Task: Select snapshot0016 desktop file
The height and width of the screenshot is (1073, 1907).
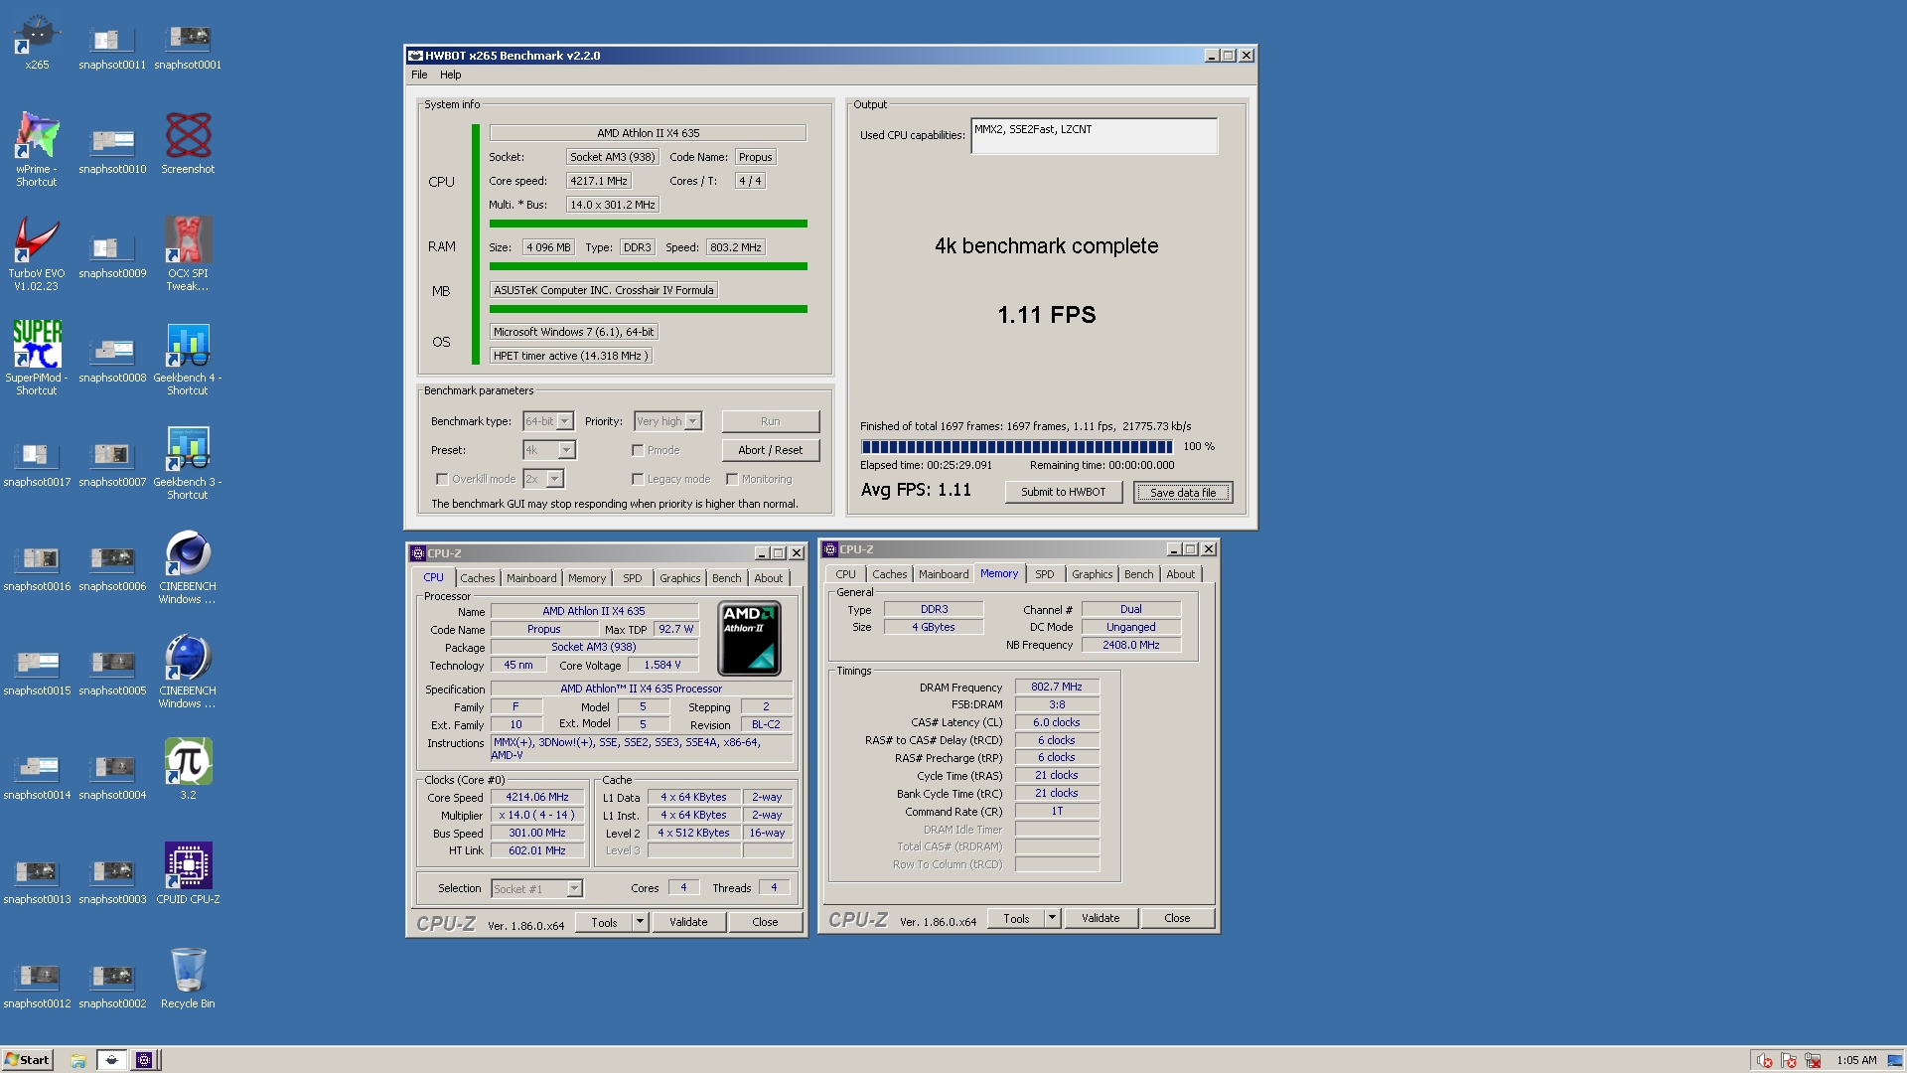Action: [x=37, y=567]
